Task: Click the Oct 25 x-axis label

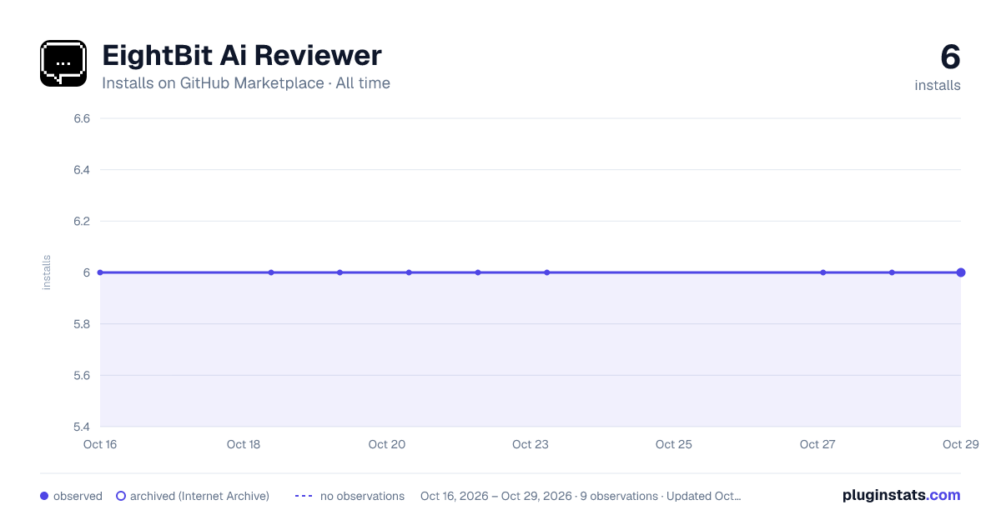Action: click(x=674, y=444)
